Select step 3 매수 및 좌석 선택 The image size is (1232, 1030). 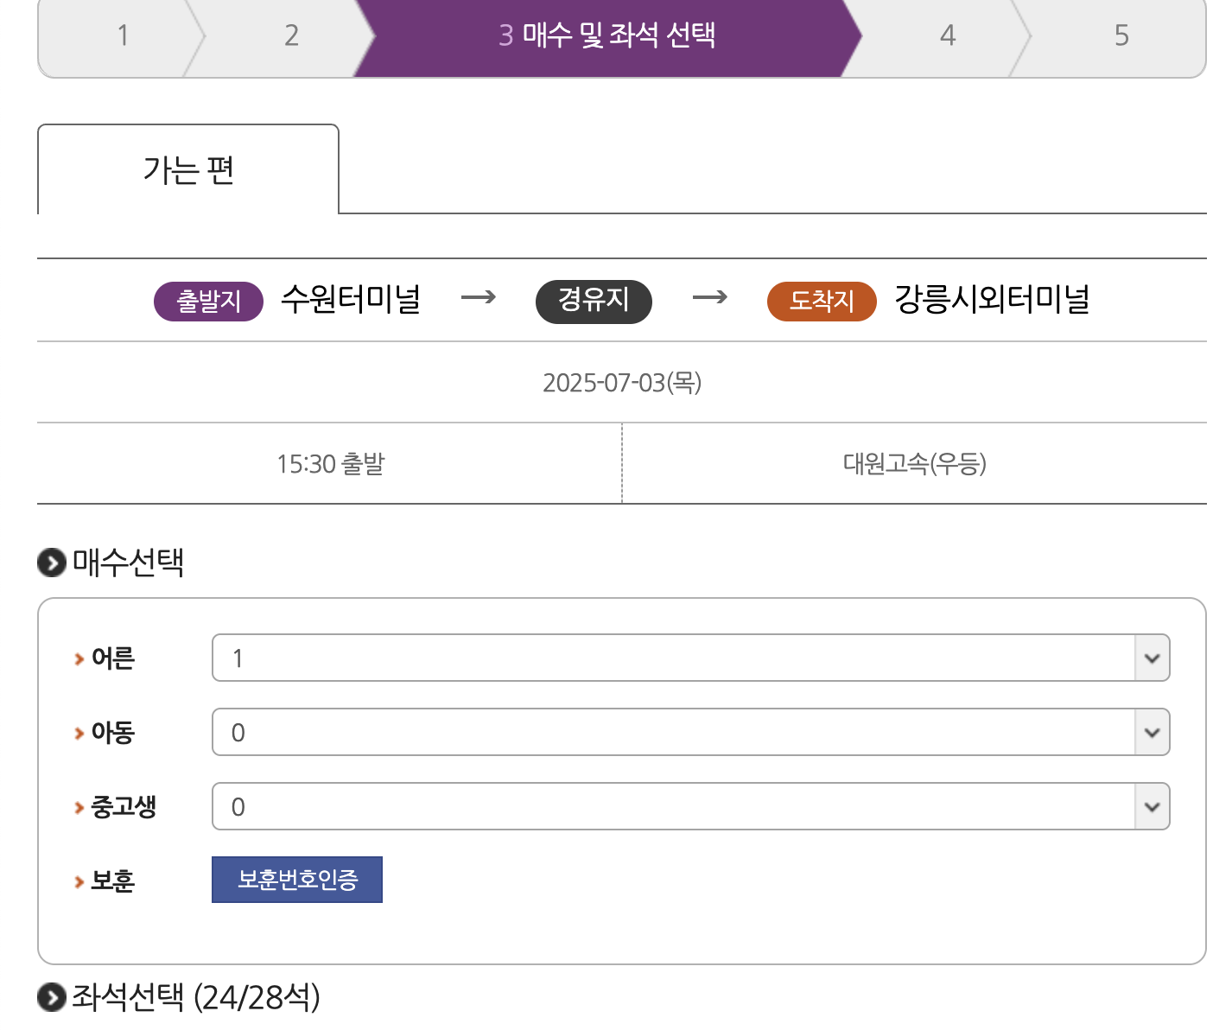coord(610,35)
